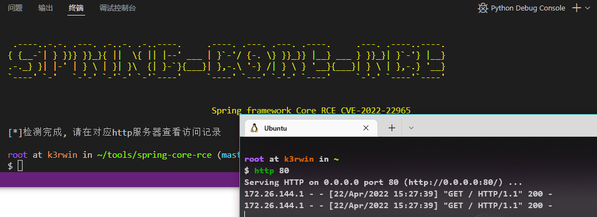
Task: Click 'root at k3rwin in ~' in Ubuntu
Action: (292, 159)
